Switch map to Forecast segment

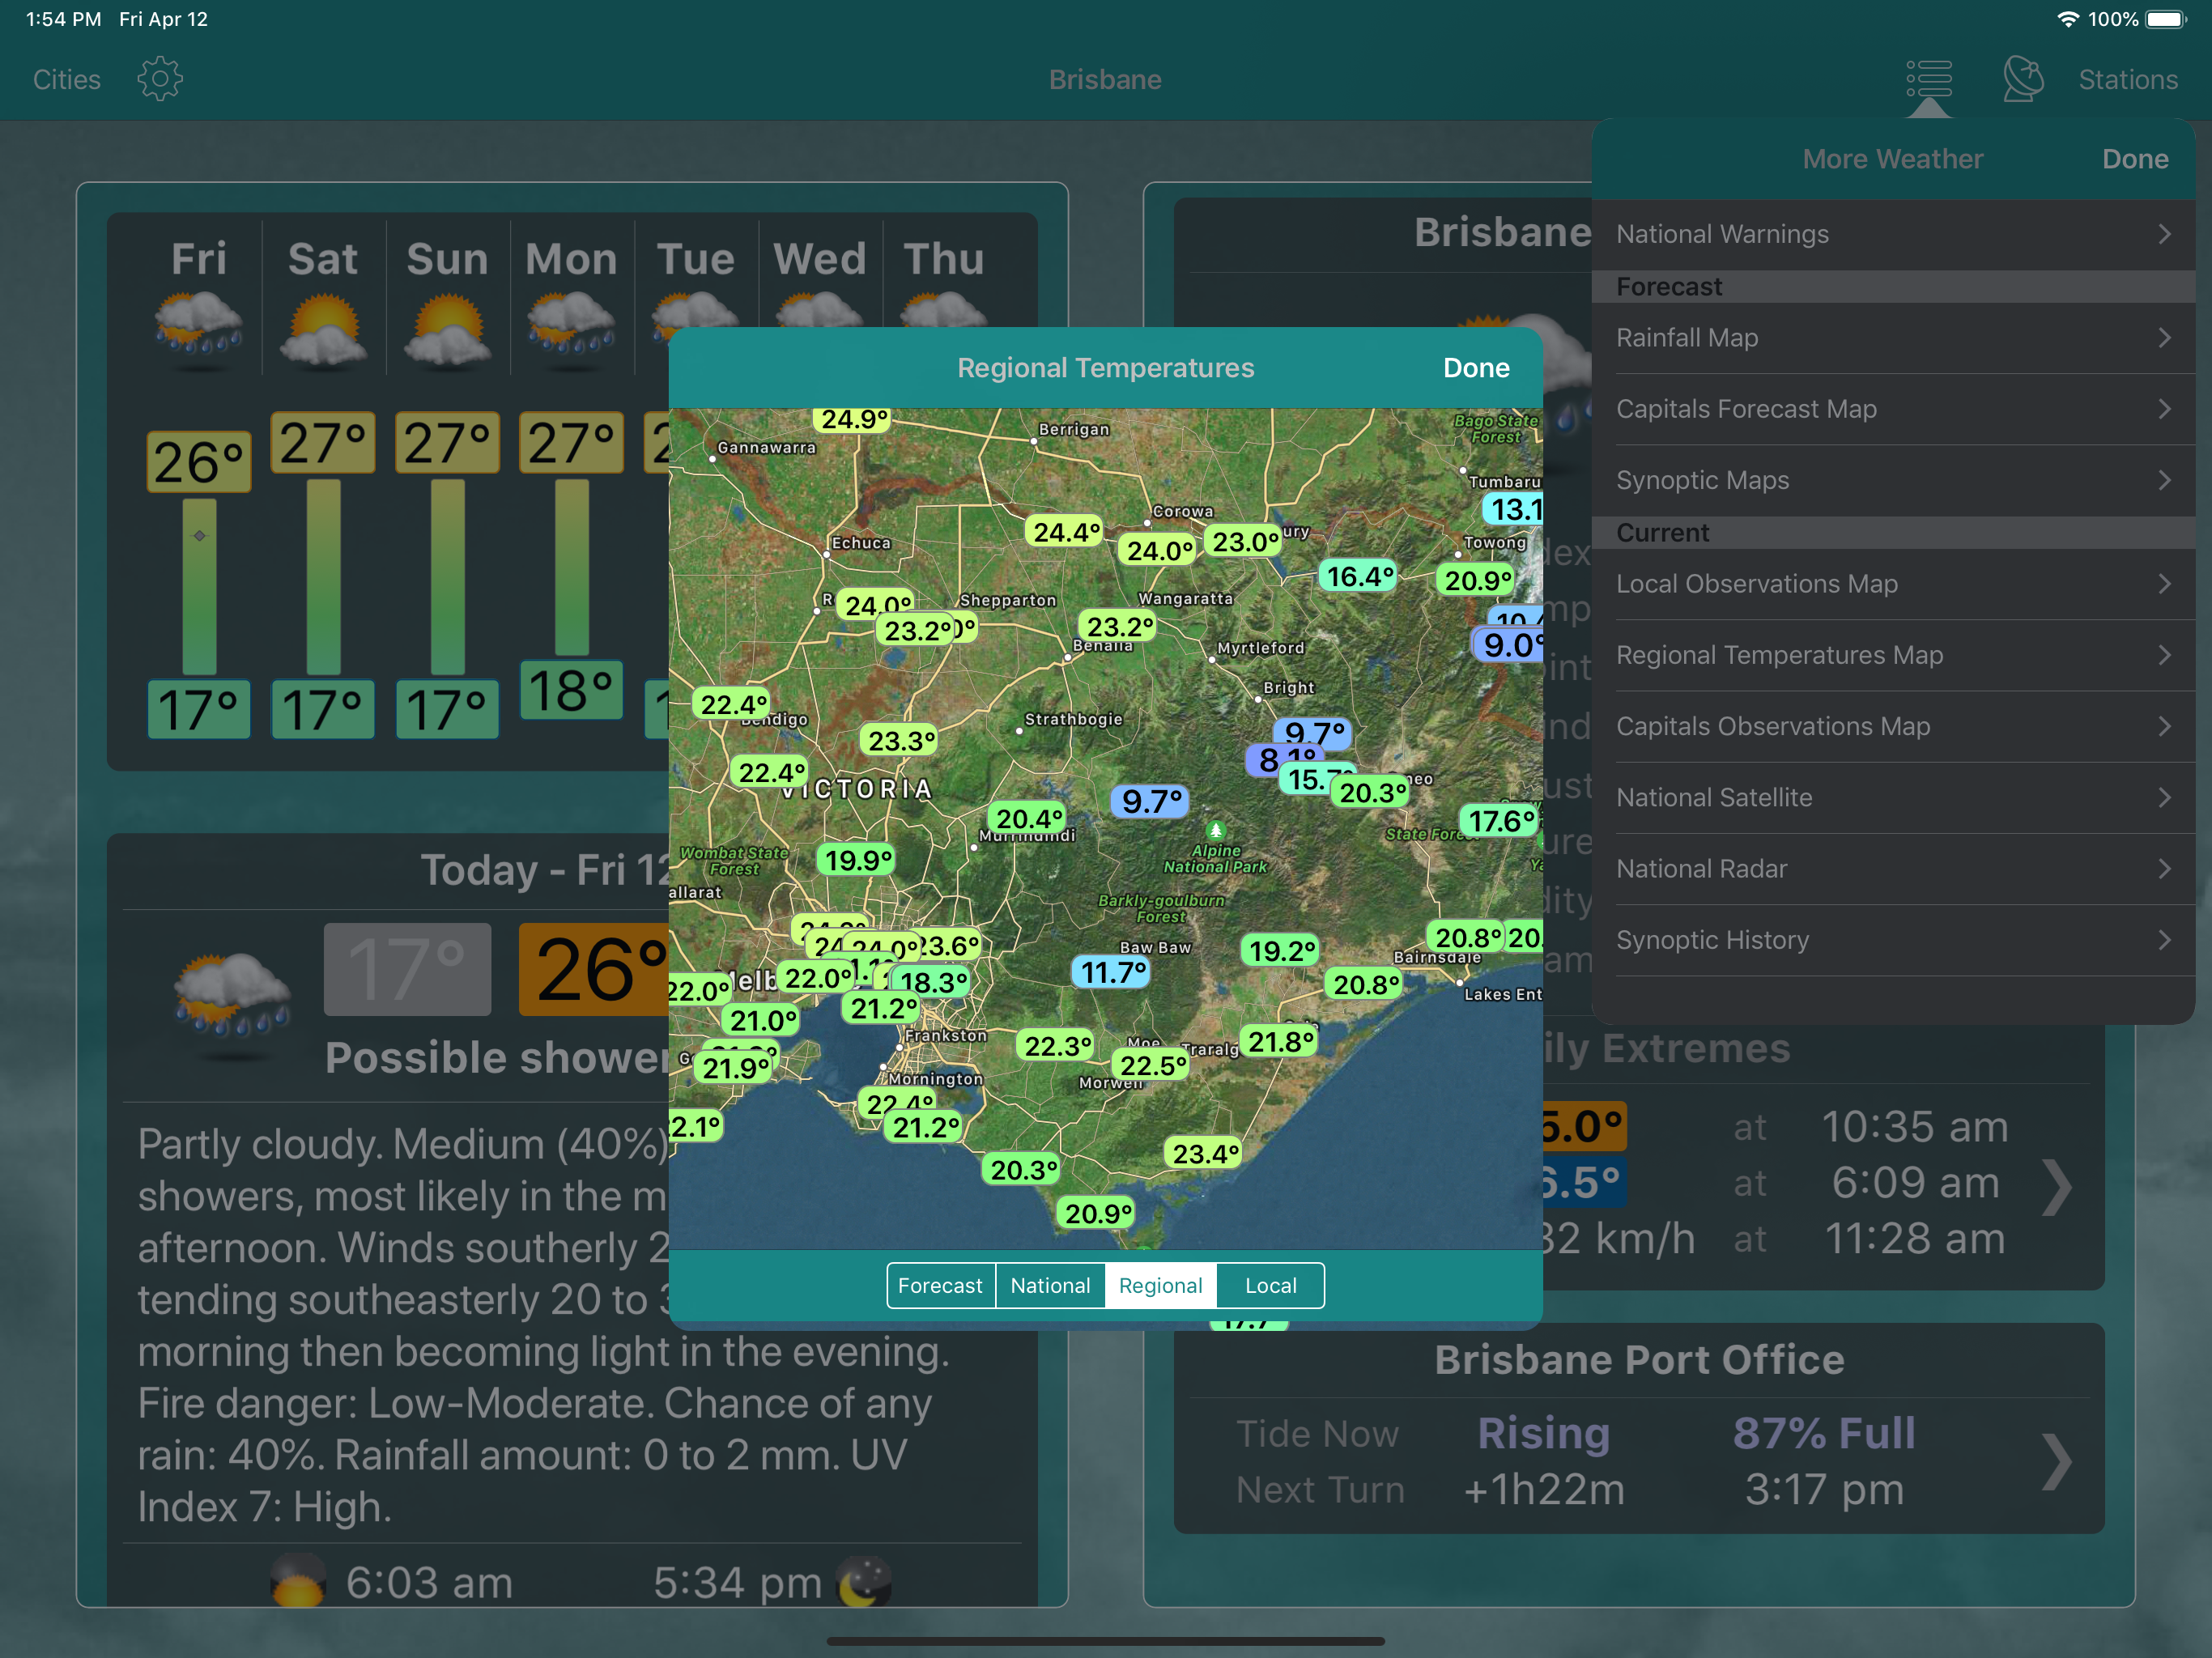coord(940,1286)
